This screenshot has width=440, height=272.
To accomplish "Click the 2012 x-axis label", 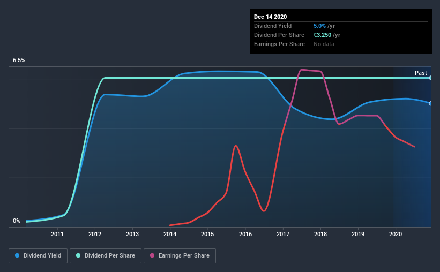I will point(95,234).
